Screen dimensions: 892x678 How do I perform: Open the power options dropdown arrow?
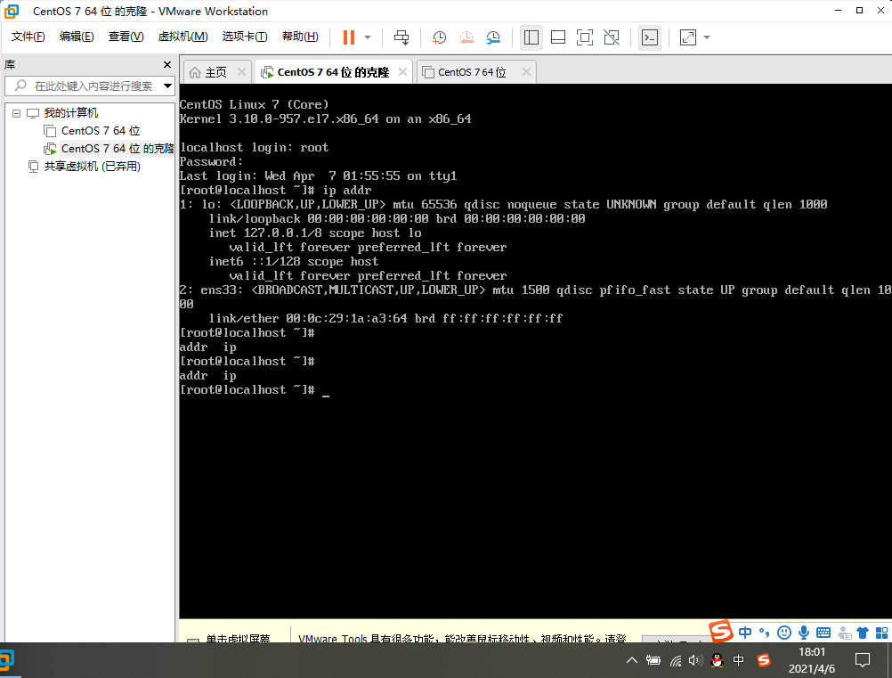(x=368, y=37)
